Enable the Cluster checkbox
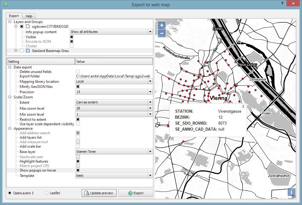302x205 pixels. tap(72, 46)
